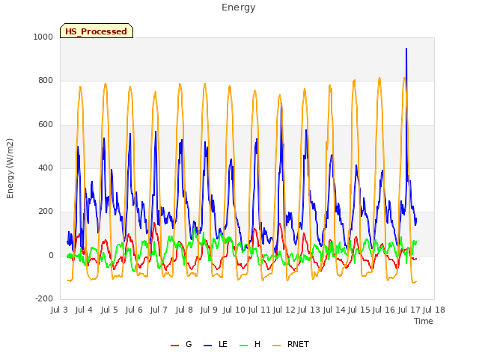Click the Jul 5 x-axis label
This screenshot has width=479, height=359.
tap(109, 310)
